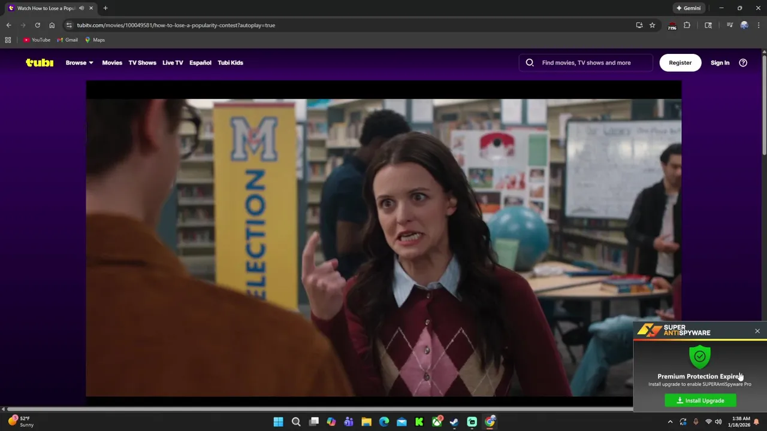Image resolution: width=767 pixels, height=431 pixels.
Task: Launch Microsoft Edge from the taskbar
Action: coord(384,422)
